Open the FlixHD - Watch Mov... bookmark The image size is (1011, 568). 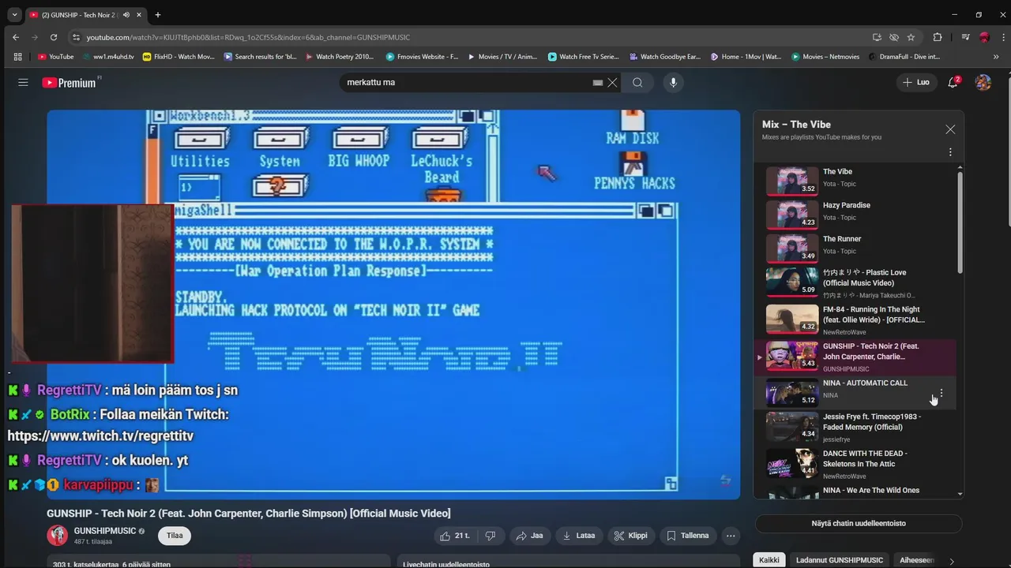tap(178, 57)
